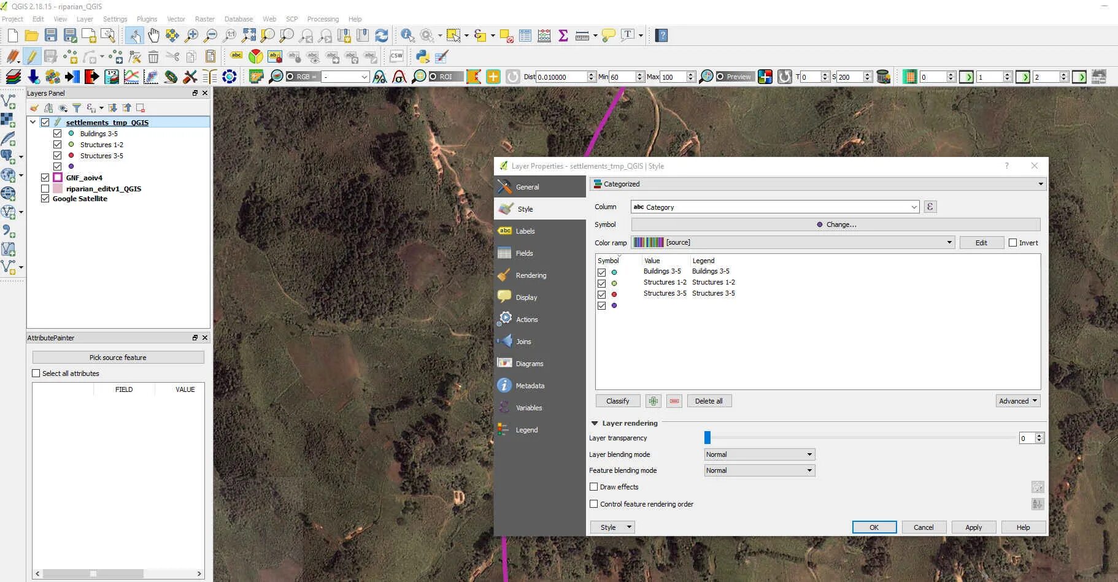Check Control feature rendering order
Viewport: 1118px width, 582px height.
[x=594, y=504]
